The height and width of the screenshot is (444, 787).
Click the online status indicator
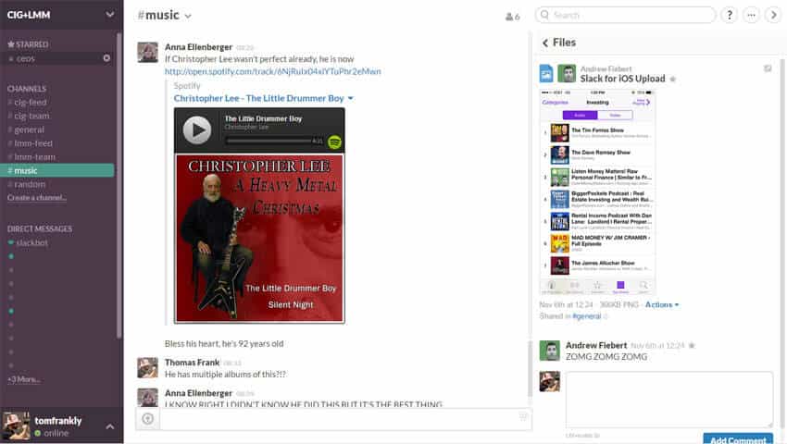click(38, 433)
